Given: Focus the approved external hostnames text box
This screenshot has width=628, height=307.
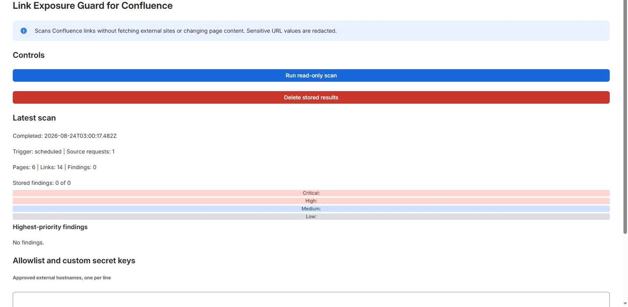Looking at the screenshot, I should [311, 299].
